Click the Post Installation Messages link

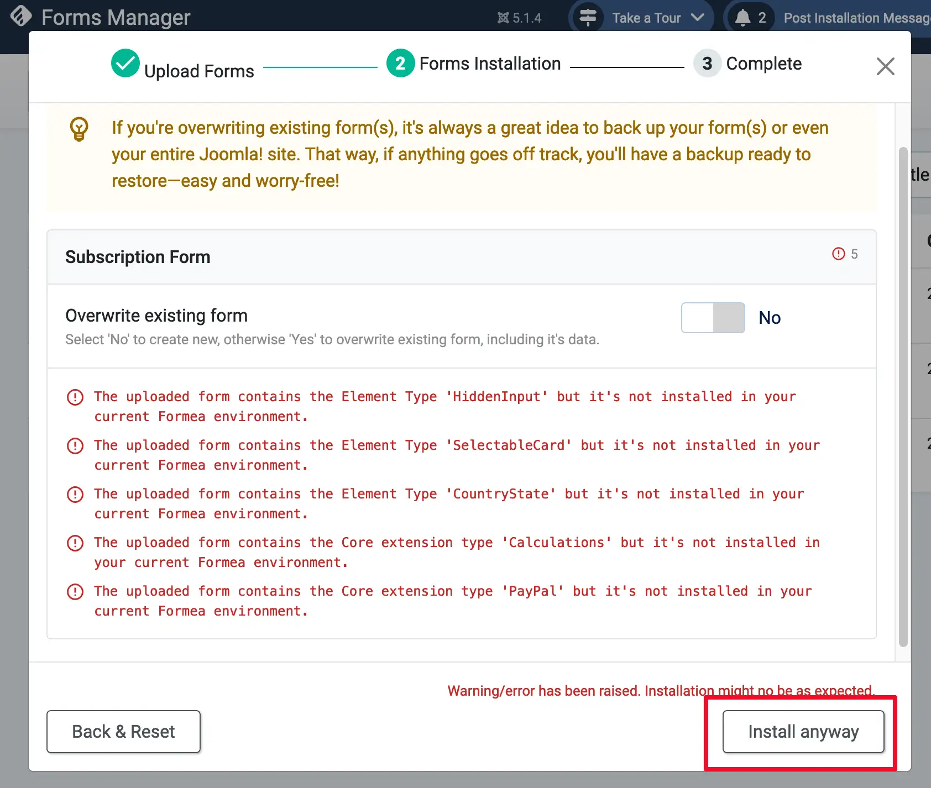coord(857,18)
